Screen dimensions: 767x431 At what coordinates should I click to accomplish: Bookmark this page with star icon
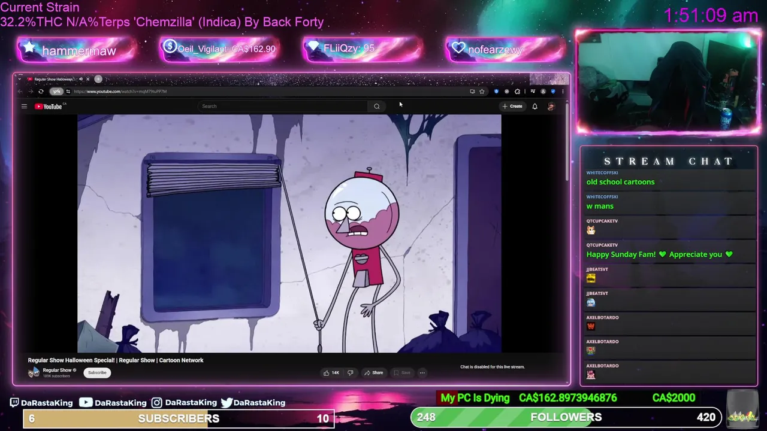pyautogui.click(x=482, y=92)
